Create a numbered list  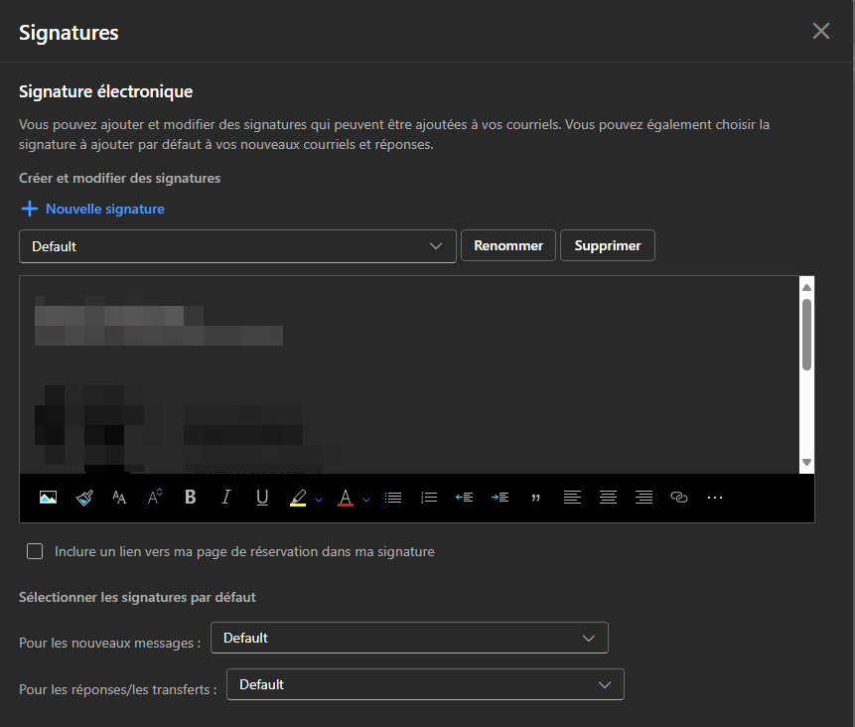tap(429, 498)
